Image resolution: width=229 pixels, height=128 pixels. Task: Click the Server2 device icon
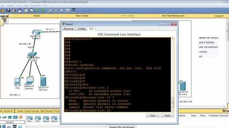[x=183, y=86]
